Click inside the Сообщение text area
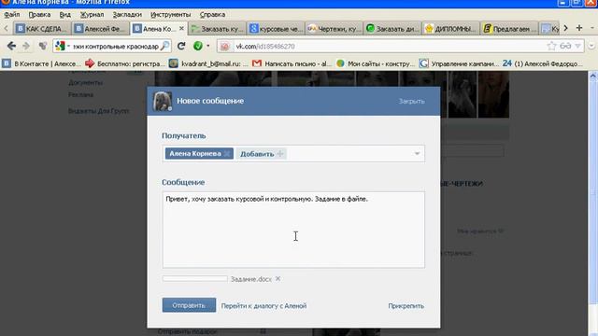This screenshot has width=598, height=336. tap(293, 230)
